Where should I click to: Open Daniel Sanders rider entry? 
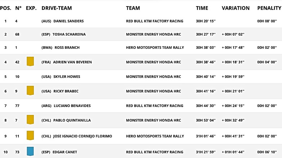point(68,21)
